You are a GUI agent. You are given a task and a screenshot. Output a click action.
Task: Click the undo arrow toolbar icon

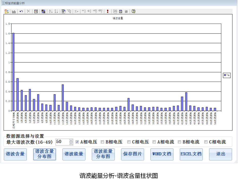pos(21,11)
